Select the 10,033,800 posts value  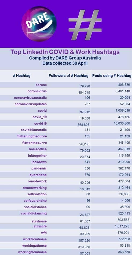coord(122,123)
